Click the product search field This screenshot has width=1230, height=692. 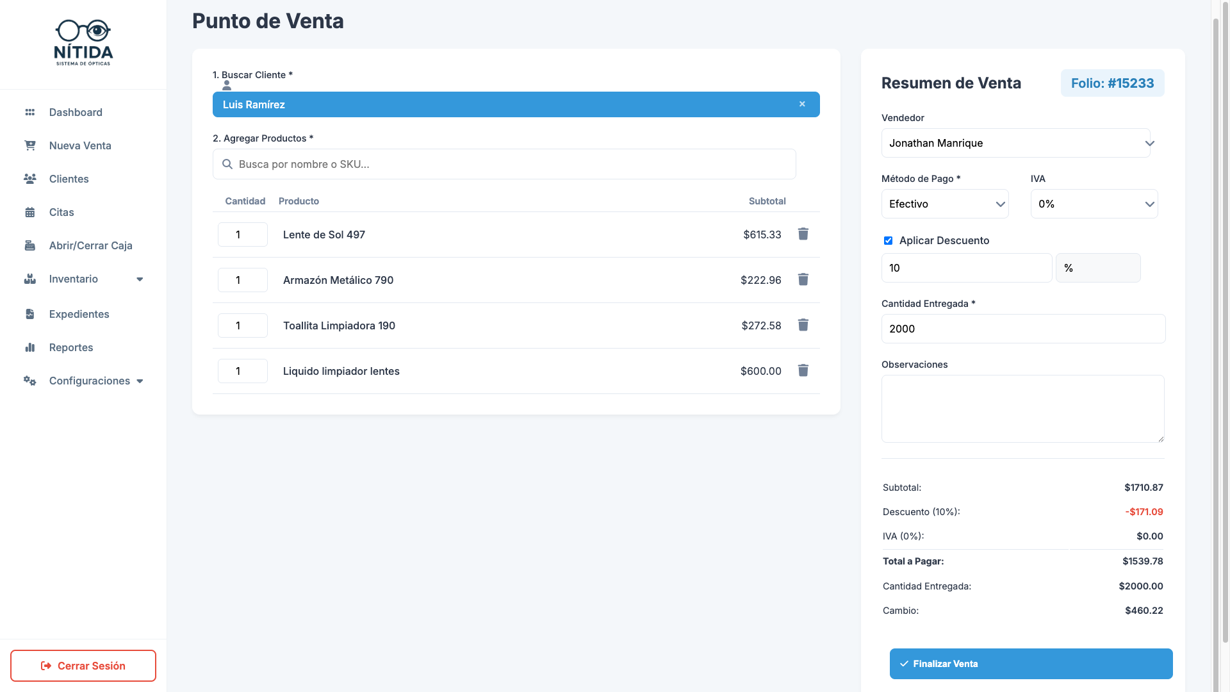click(504, 164)
